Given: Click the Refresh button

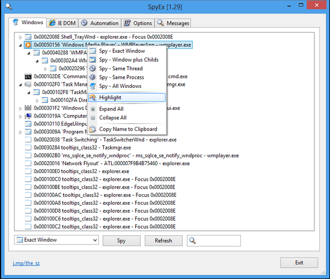Looking at the screenshot, I should pos(164,241).
